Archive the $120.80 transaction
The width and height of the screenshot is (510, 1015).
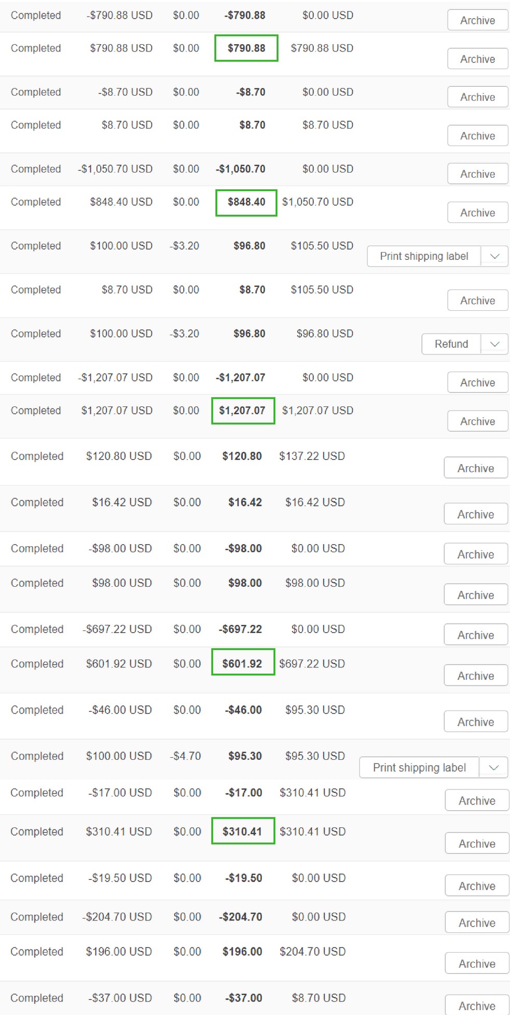point(476,468)
